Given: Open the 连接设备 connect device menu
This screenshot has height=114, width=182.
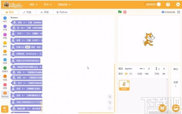Looking at the screenshot, I should (64, 5).
